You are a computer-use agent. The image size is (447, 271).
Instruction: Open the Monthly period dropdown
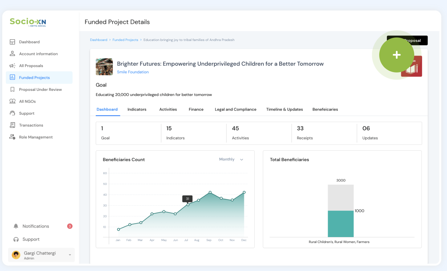point(231,159)
